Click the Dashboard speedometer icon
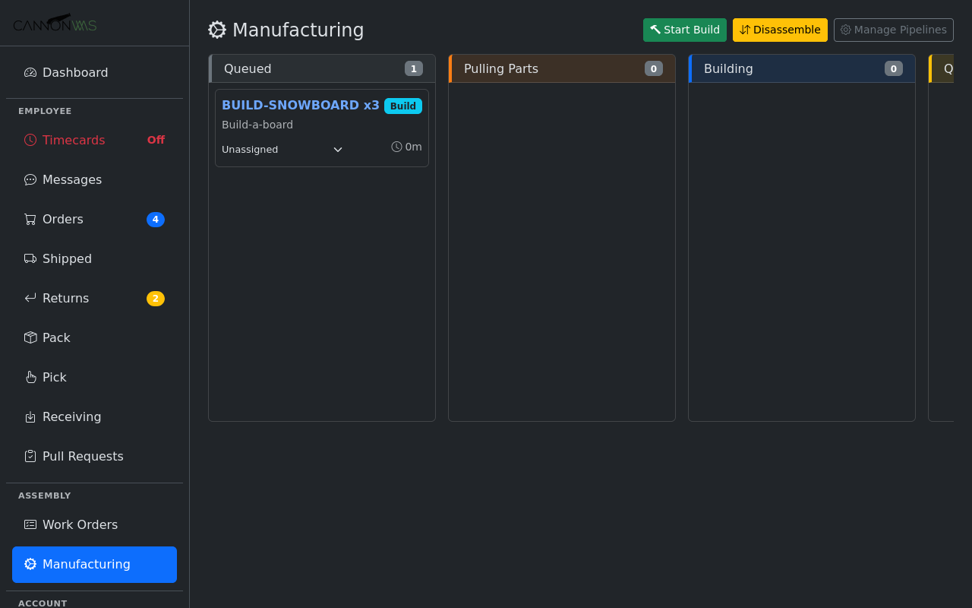Screen dimensions: 972x608 point(30,73)
